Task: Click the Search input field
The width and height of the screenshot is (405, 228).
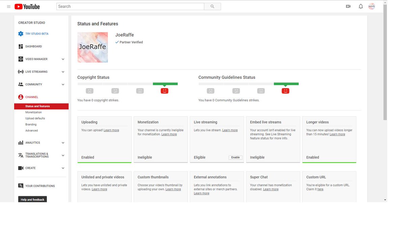Action: pyautogui.click(x=130, y=6)
